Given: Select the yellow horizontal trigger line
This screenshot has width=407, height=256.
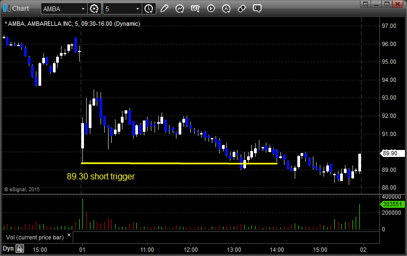Looking at the screenshot, I should pos(179,163).
